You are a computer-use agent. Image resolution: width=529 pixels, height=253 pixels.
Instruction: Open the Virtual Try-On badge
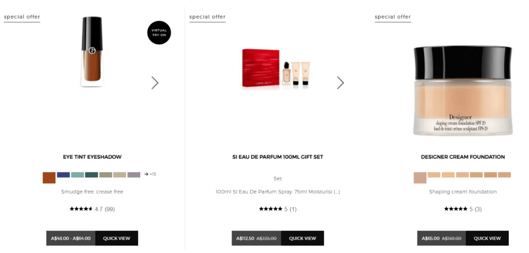tap(159, 33)
